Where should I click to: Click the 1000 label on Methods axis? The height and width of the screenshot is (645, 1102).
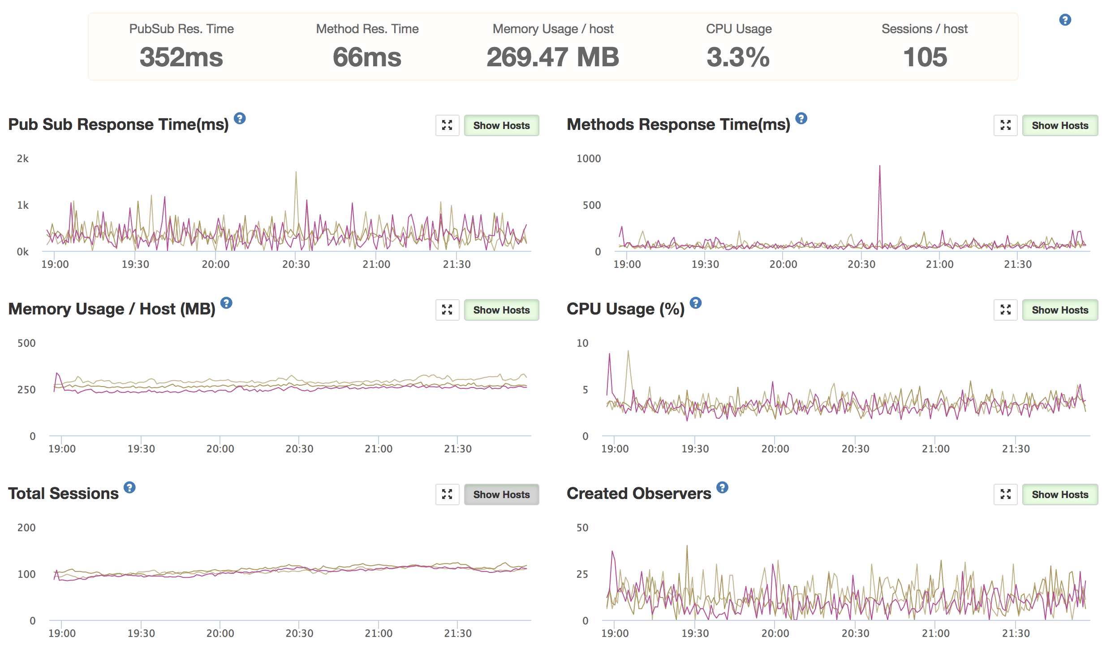589,159
